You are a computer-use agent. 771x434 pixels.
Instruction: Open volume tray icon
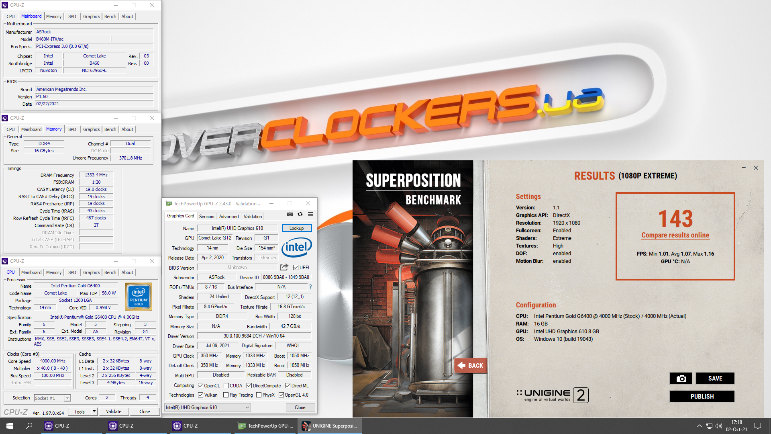click(719, 426)
